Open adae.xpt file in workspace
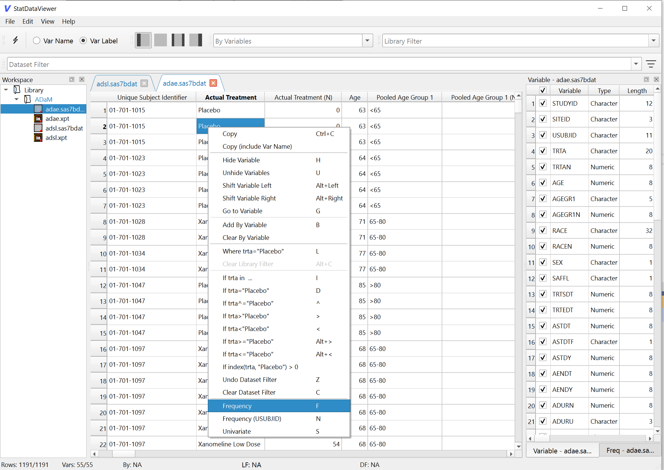 (57, 119)
